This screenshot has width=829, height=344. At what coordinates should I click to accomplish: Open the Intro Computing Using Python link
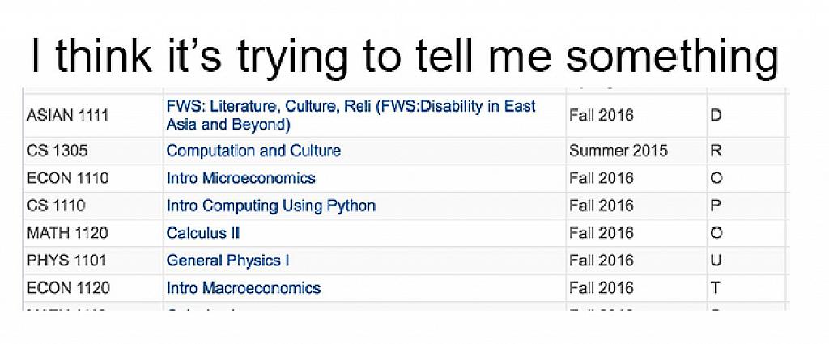click(x=270, y=206)
